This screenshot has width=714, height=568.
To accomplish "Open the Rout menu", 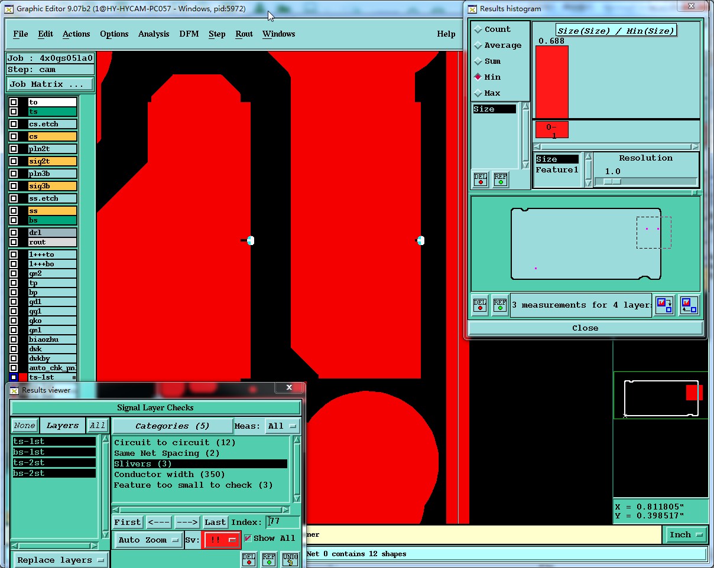I will [x=244, y=34].
